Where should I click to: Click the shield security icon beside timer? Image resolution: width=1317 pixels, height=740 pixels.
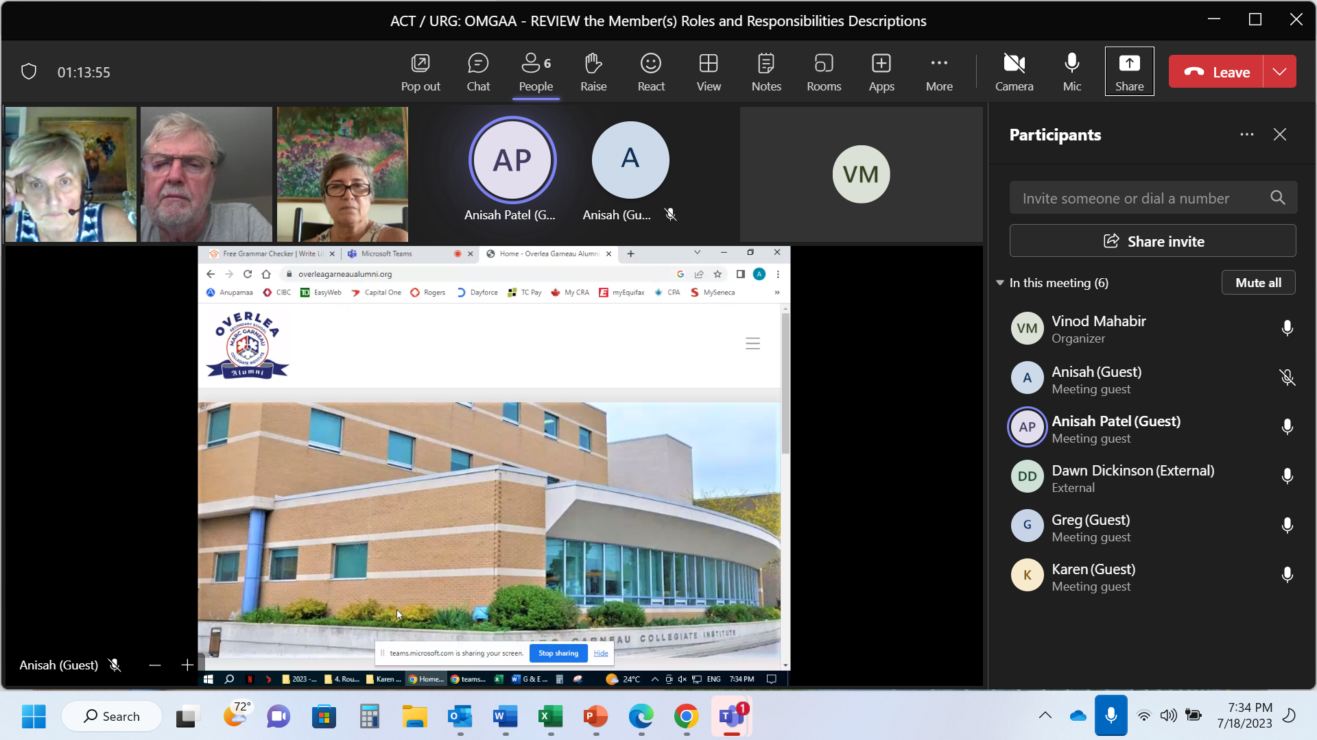pos(28,71)
